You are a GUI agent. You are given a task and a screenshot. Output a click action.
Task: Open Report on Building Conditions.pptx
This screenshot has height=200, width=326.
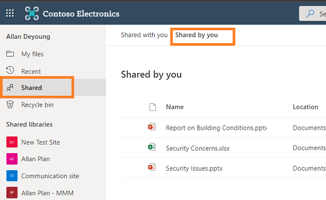coord(216,128)
